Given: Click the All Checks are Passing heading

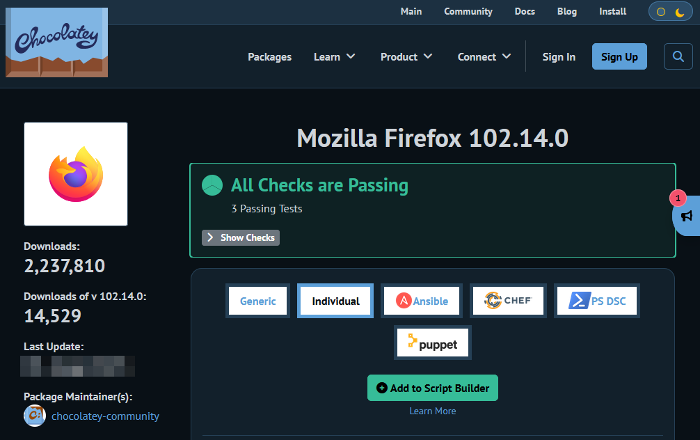Looking at the screenshot, I should (319, 185).
